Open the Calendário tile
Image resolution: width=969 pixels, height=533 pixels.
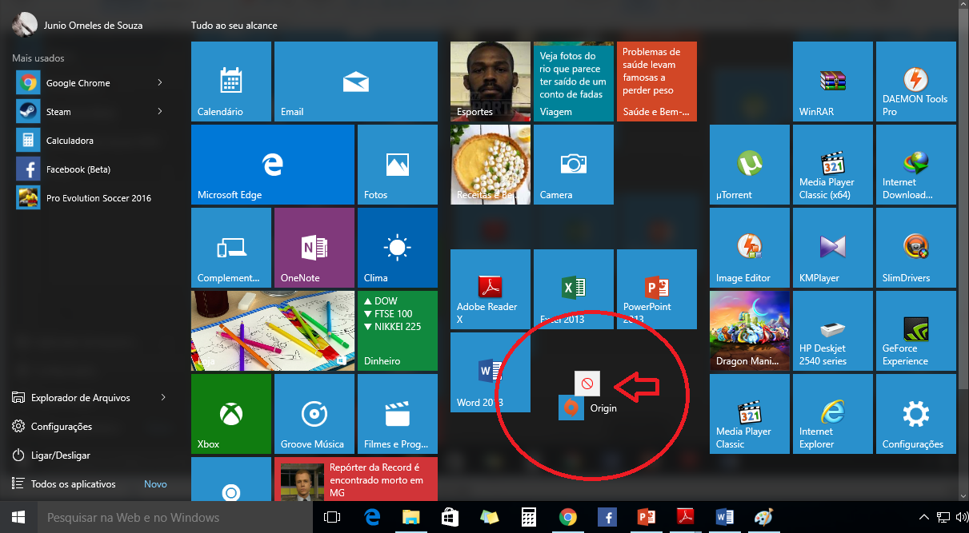[x=231, y=81]
